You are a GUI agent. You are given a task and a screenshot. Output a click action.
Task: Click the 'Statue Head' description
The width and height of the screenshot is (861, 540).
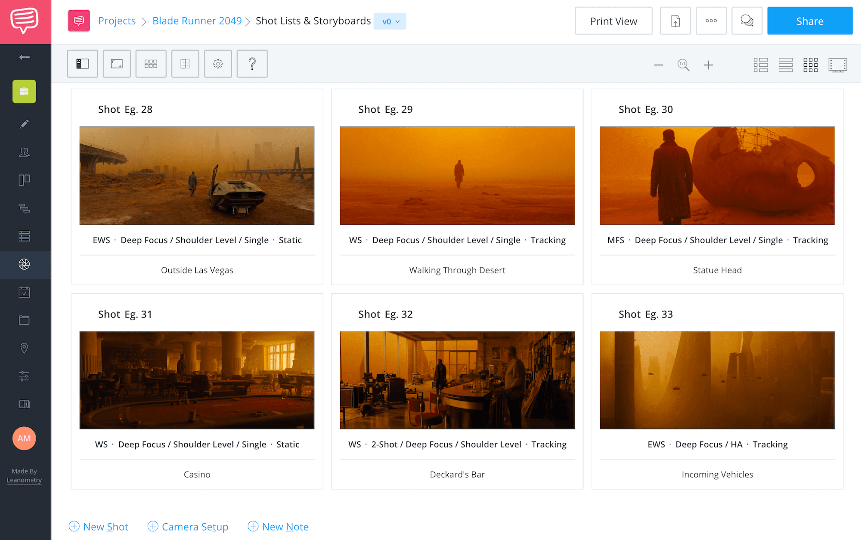tap(717, 270)
